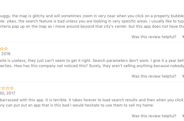Click partial 'Y' Yes link for the 2017 review
Screen dimensions: 184x121
point(183,116)
